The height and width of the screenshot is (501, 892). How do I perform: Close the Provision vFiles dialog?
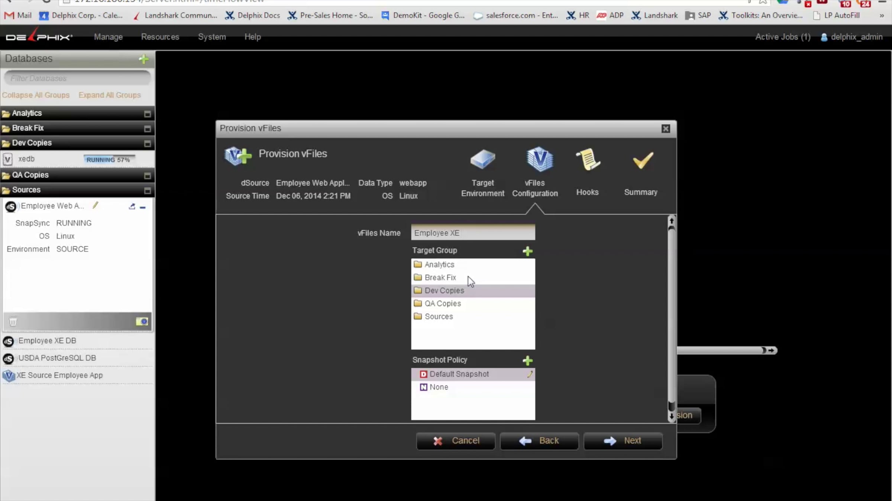(666, 128)
